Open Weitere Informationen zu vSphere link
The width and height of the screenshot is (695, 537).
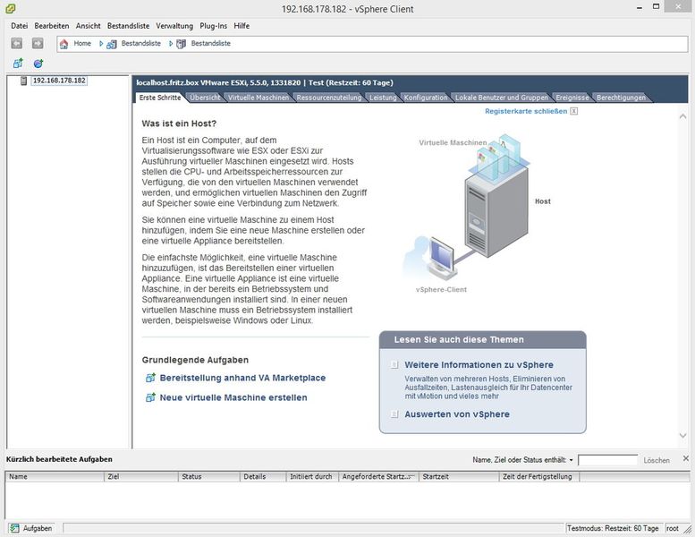coord(479,364)
